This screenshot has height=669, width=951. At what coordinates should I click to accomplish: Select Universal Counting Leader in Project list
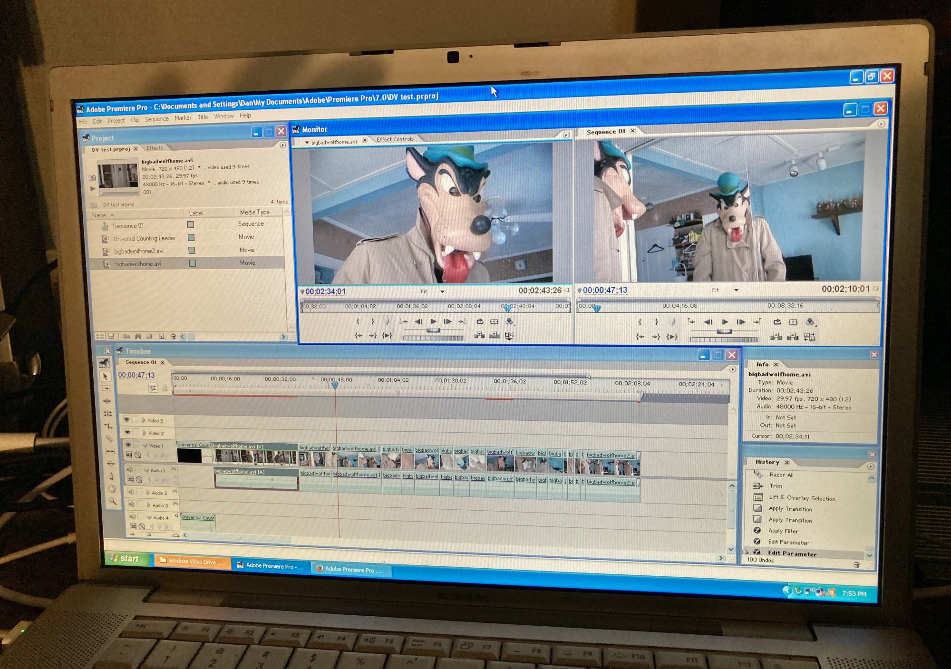click(x=144, y=238)
